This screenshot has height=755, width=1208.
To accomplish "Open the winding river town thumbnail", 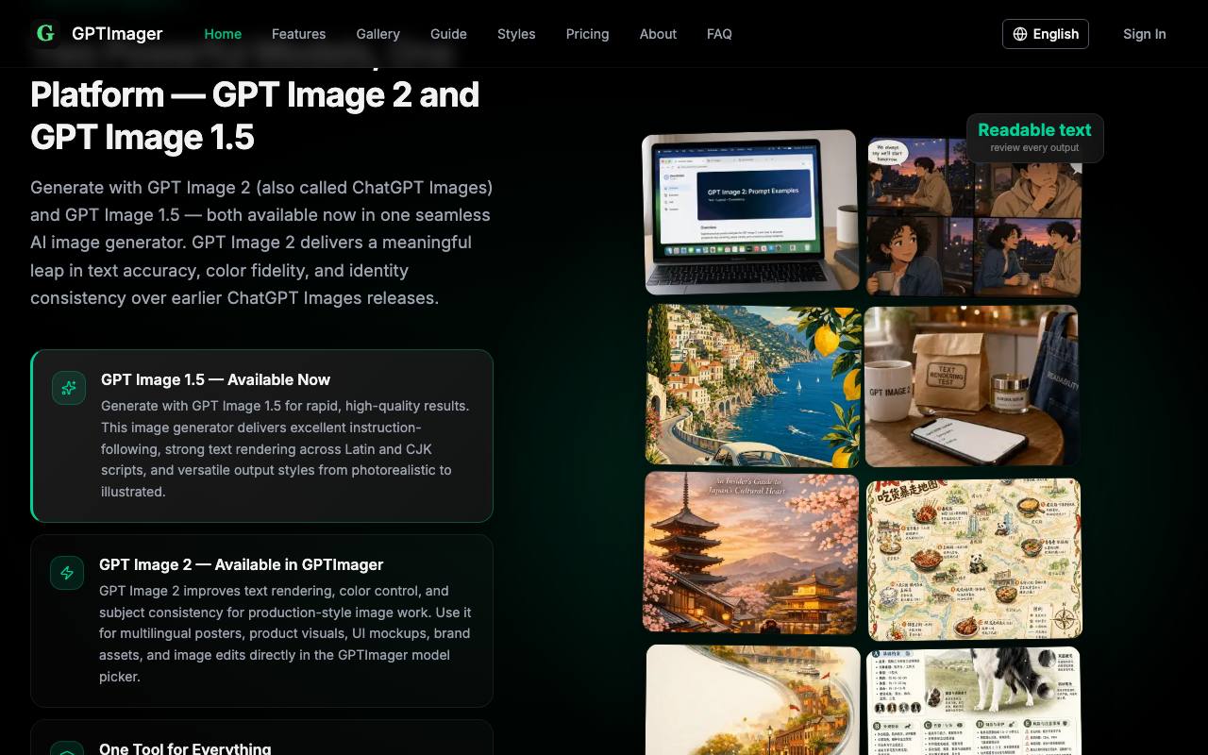I will click(753, 699).
